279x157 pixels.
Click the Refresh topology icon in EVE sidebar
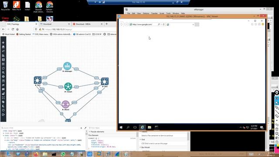point(3,68)
